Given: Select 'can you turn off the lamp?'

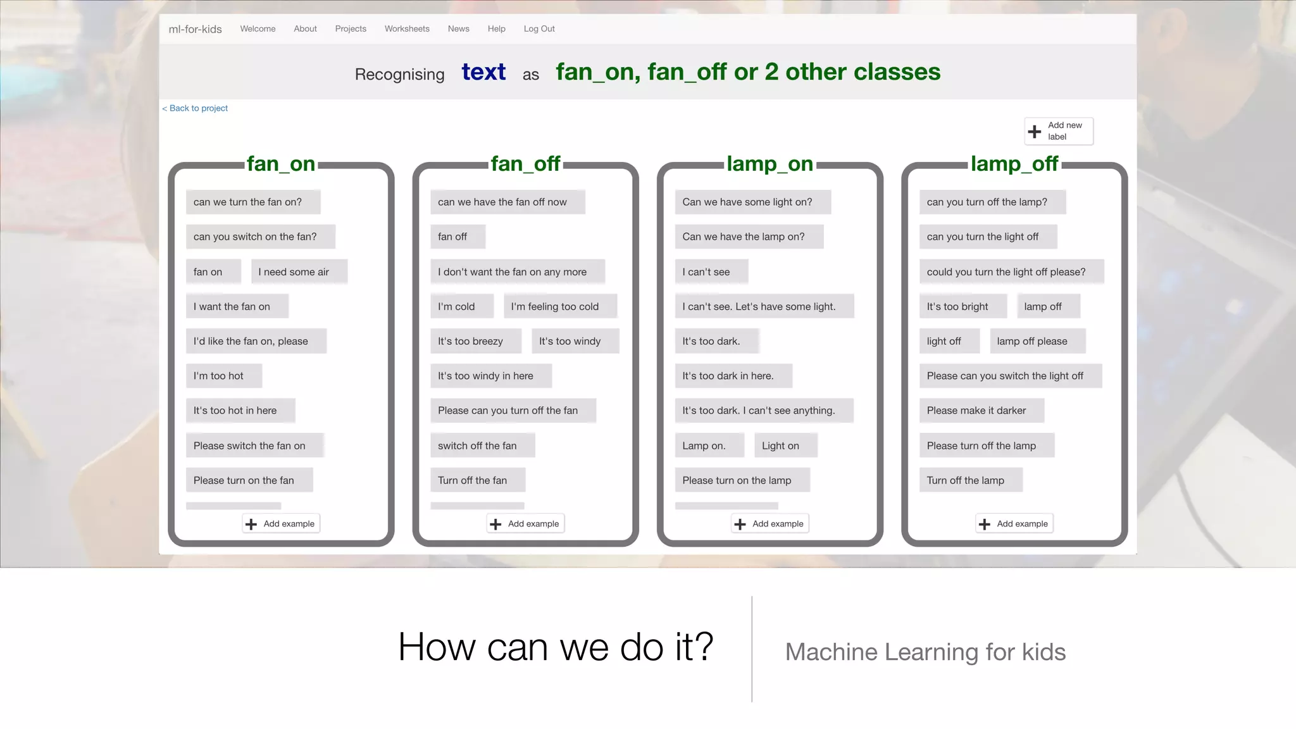Looking at the screenshot, I should tap(993, 202).
